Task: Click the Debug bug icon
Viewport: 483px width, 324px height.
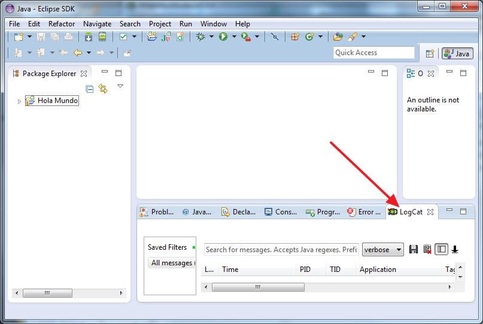Action: 201,37
